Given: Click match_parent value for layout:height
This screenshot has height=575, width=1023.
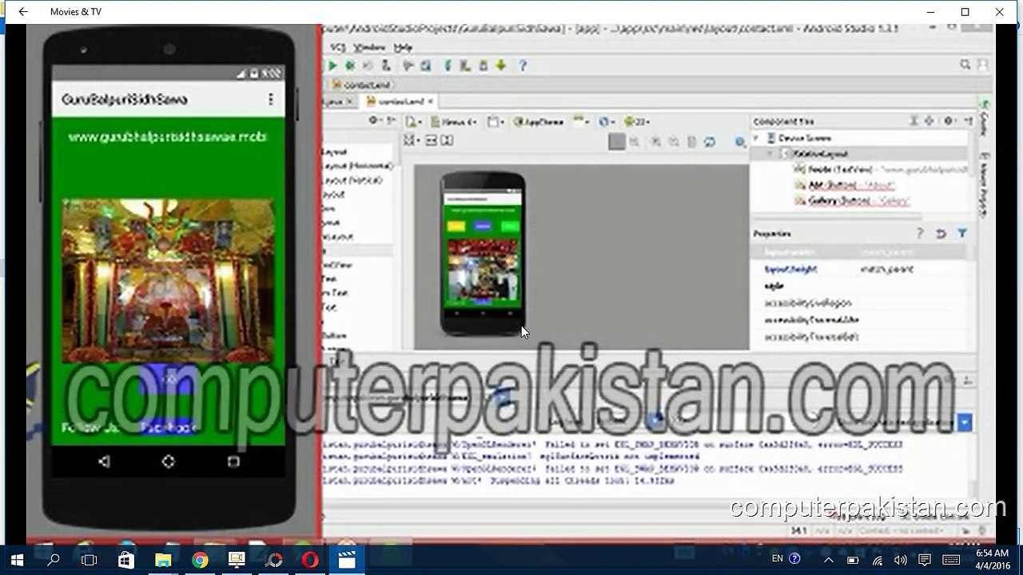Looking at the screenshot, I should [886, 269].
